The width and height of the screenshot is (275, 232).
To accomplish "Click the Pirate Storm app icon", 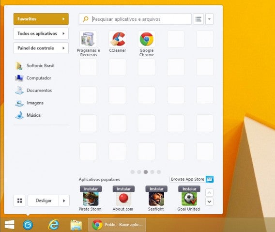I will (x=91, y=199).
